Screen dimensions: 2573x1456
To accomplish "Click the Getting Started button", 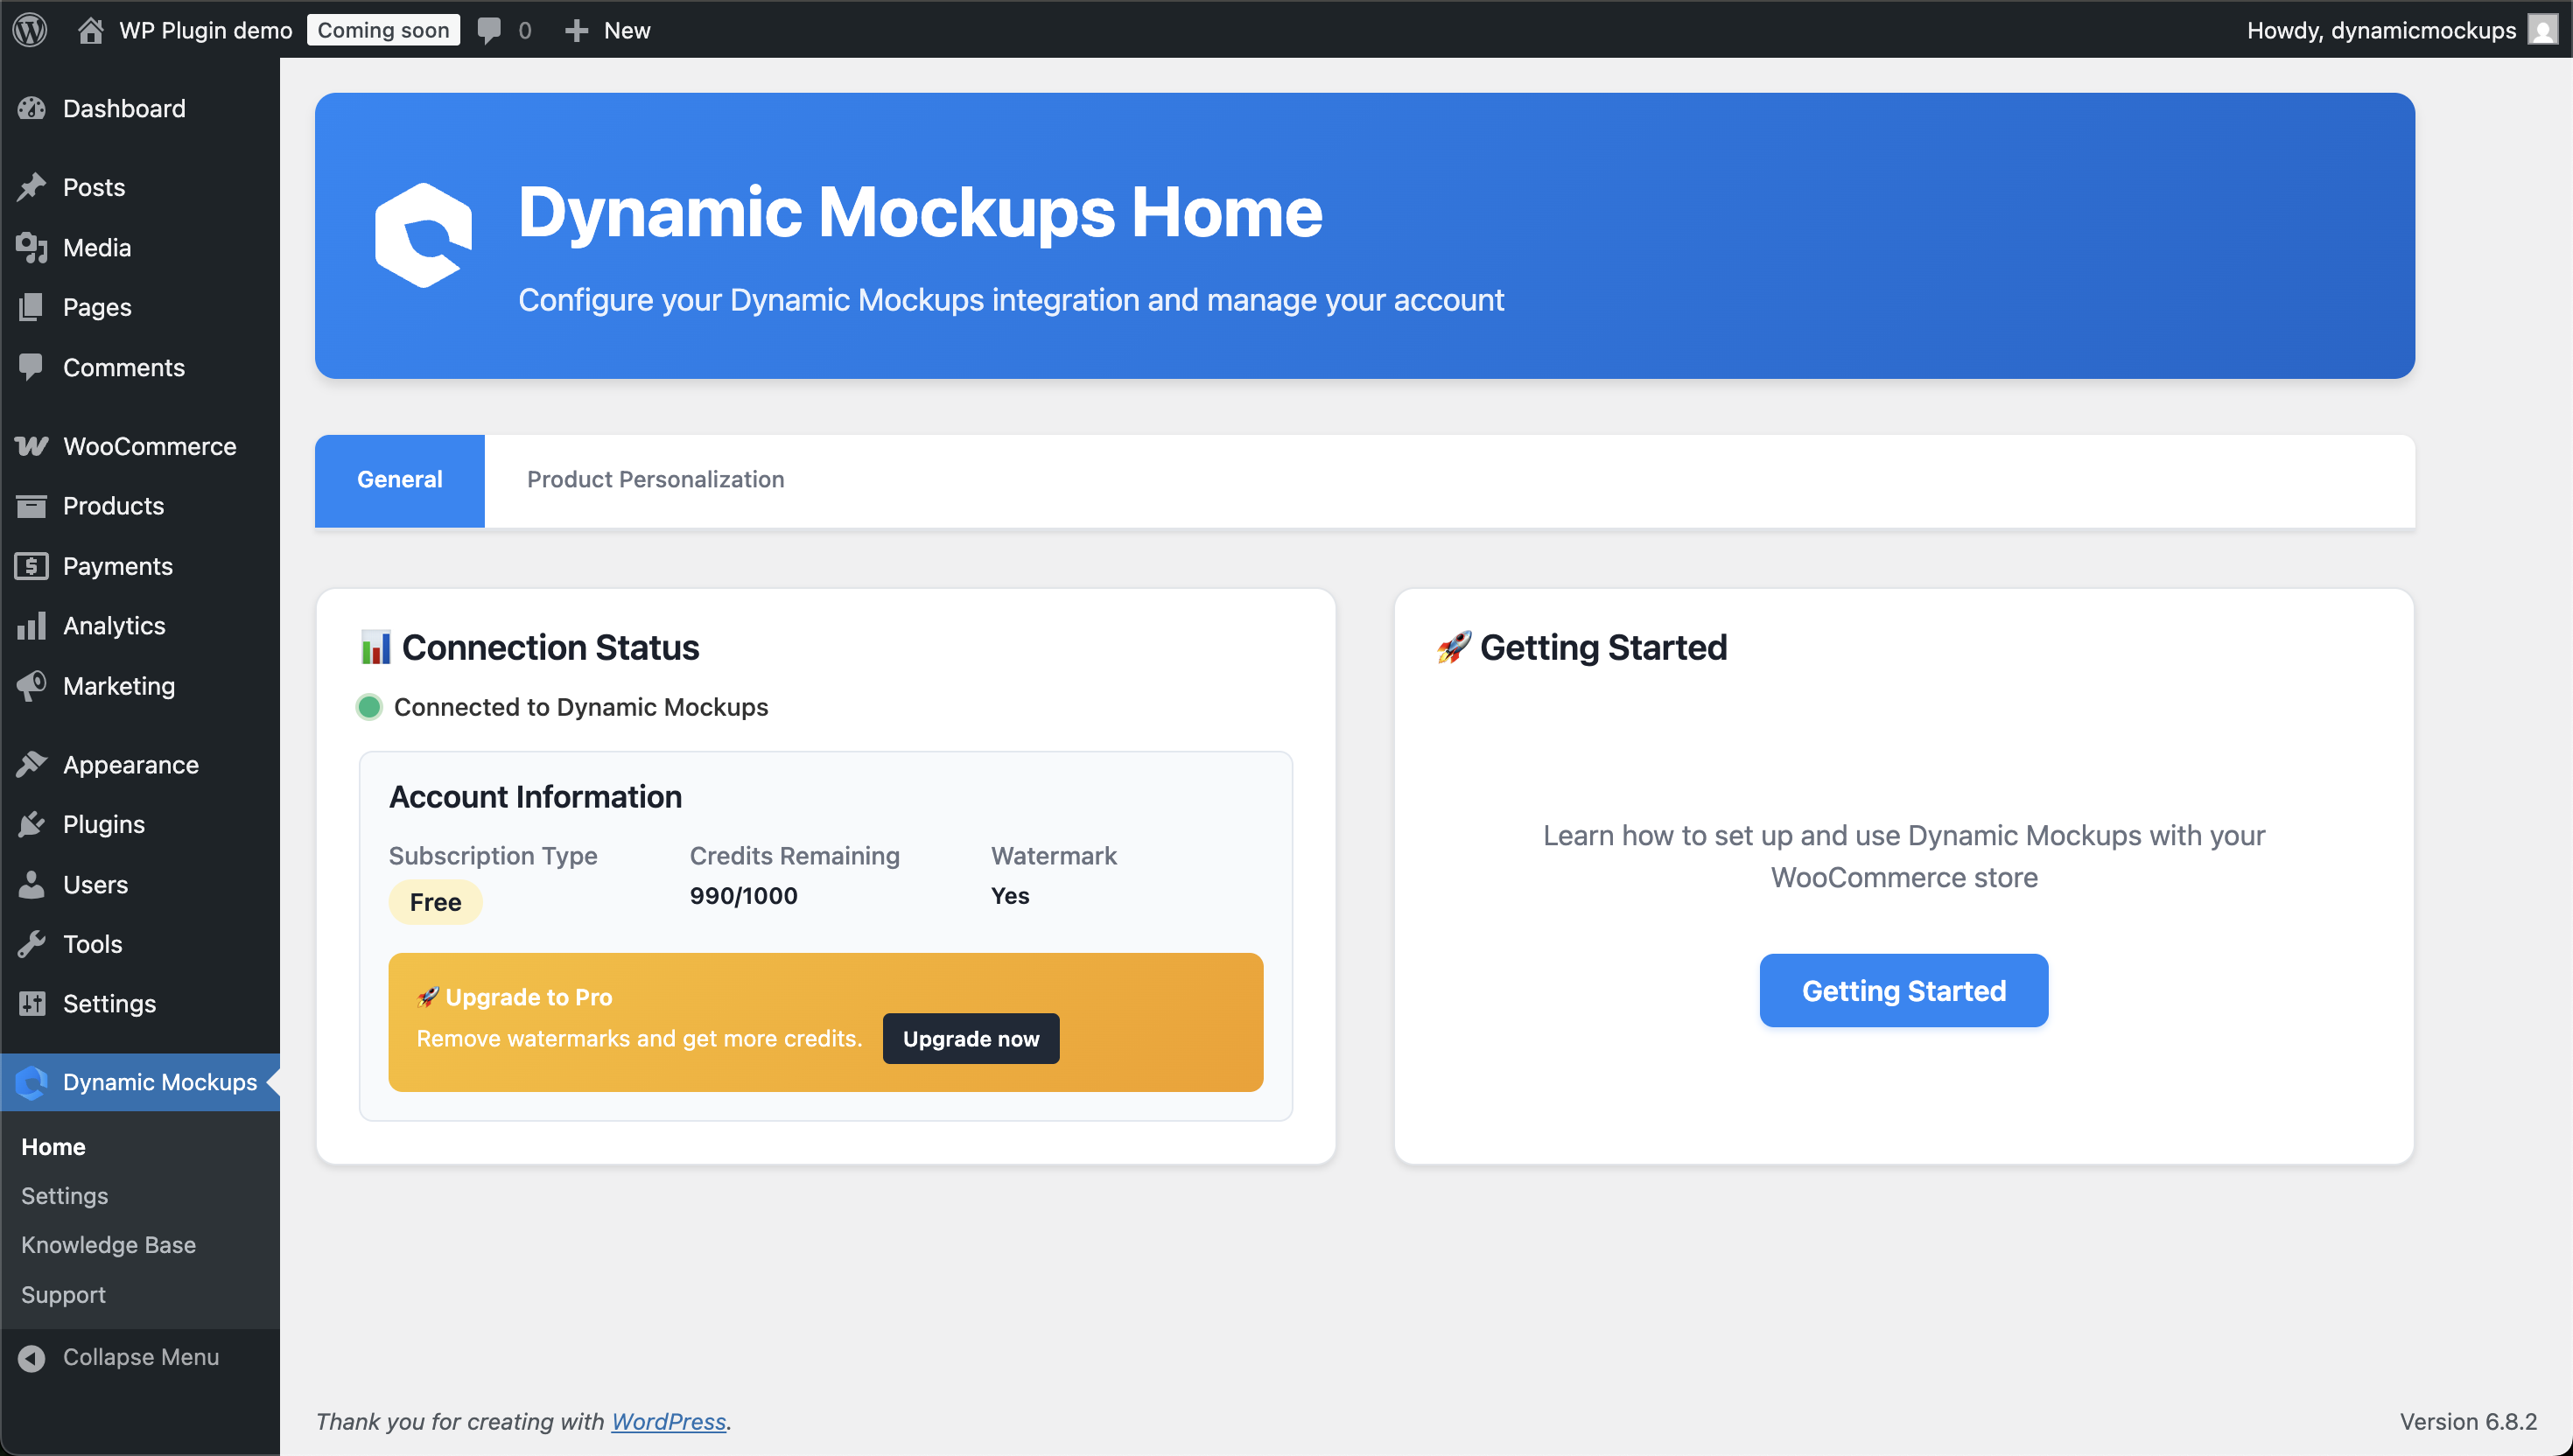I will click(x=1903, y=990).
